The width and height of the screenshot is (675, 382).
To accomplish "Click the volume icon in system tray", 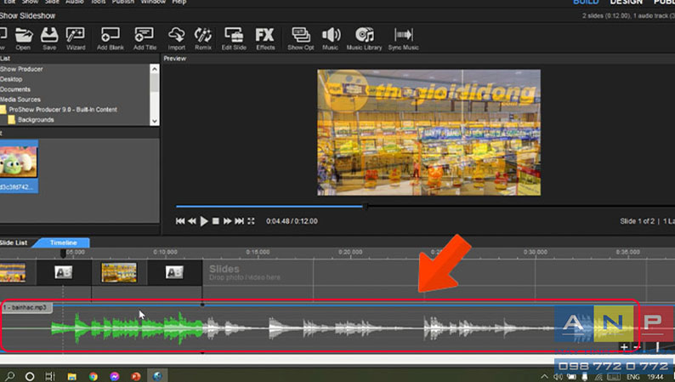I will (x=559, y=377).
